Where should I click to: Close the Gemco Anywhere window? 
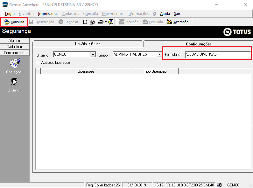click(245, 4)
